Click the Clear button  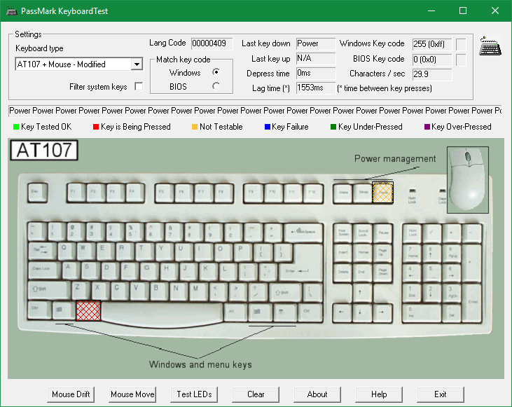pyautogui.click(x=256, y=394)
